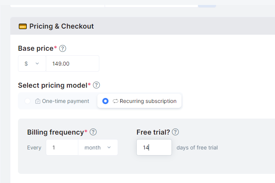Choose the Recurring subscription text label
This screenshot has width=275, height=183.
(148, 101)
